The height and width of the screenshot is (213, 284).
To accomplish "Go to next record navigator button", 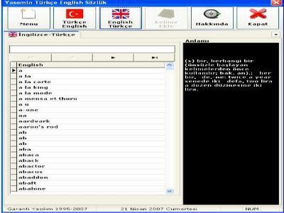I will pos(113,58).
